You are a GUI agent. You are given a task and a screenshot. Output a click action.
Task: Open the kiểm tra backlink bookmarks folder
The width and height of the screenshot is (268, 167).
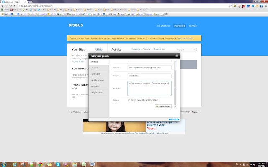[x=119, y=10]
